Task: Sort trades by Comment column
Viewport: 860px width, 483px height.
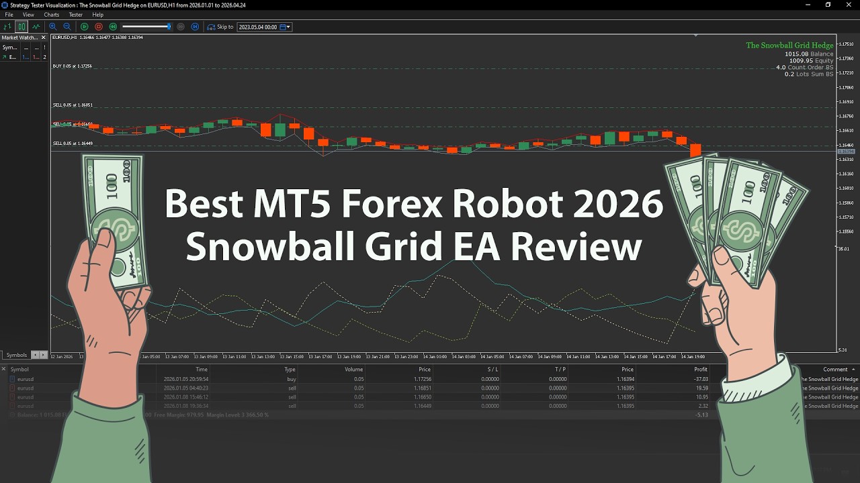Action: pos(835,369)
